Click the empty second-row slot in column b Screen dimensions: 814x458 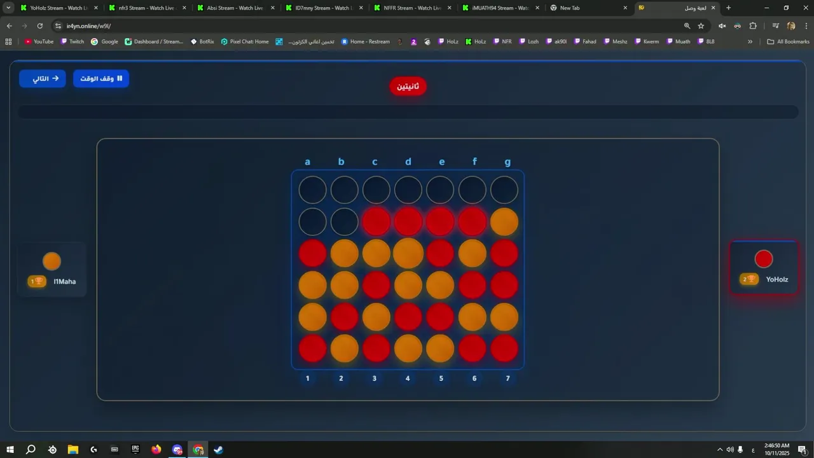(345, 222)
